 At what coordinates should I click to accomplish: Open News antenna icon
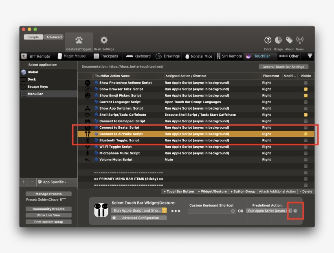(x=300, y=40)
